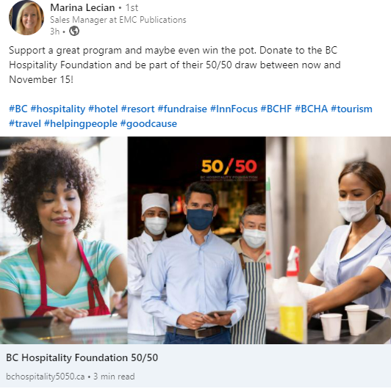
Task: Click the #BCHF hashtag
Action: (276, 109)
